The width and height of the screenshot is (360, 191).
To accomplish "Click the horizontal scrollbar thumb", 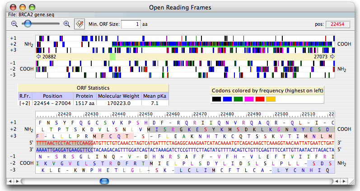I will [104, 181].
